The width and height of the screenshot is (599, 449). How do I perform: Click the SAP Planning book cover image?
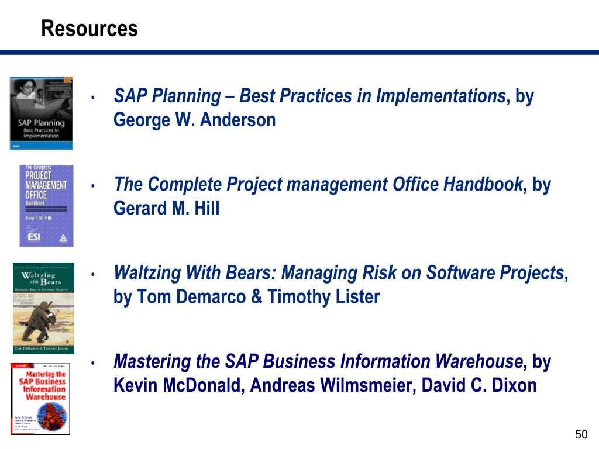(x=42, y=113)
